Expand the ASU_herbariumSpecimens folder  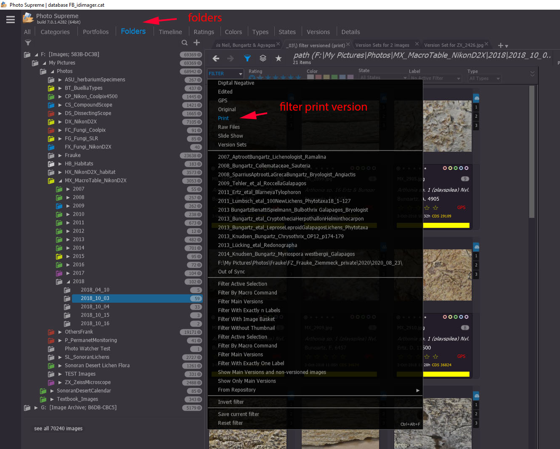pos(60,79)
